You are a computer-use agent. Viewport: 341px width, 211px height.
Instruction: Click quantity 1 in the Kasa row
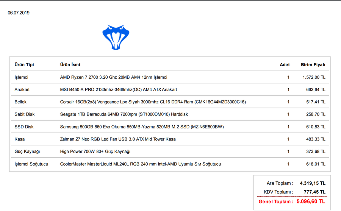(288, 139)
